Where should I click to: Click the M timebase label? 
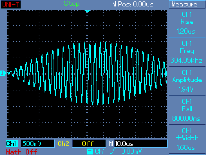click(111, 144)
